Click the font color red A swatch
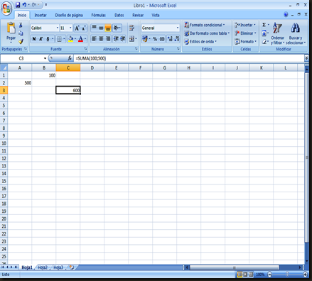Viewport: 312px width, 281px height. pyautogui.click(x=80, y=39)
